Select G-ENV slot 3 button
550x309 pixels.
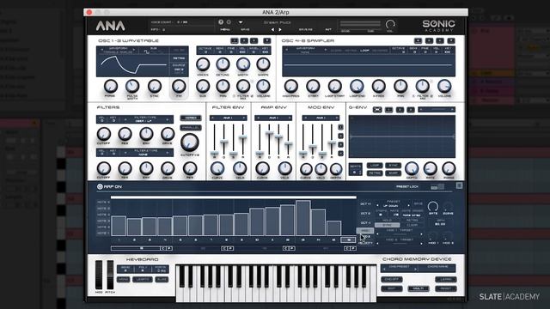(411, 110)
